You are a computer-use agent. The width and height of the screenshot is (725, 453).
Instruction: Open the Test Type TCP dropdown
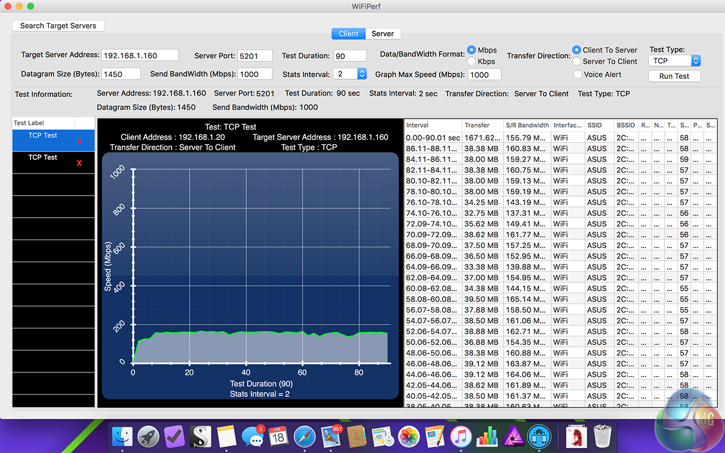coord(675,61)
